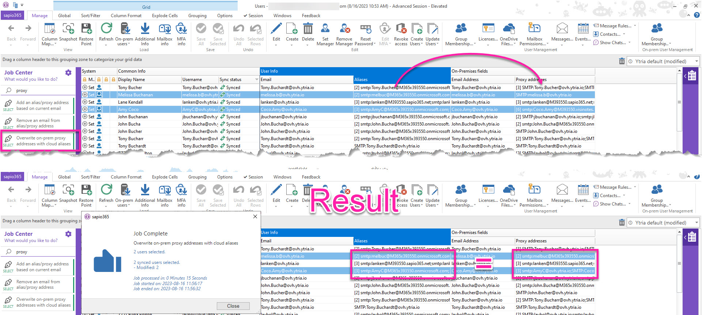Switch to Sort/Filter tab in upper window
Screen dimensions: 702x315
tap(91, 16)
